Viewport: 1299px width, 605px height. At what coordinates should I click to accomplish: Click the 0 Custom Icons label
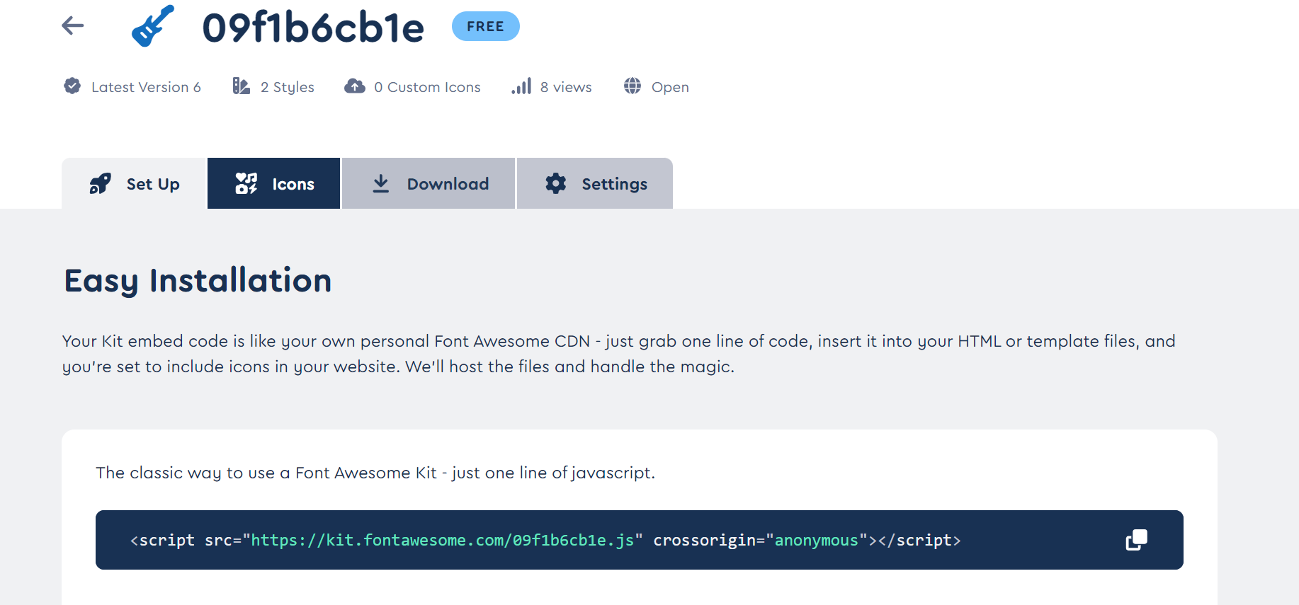427,87
